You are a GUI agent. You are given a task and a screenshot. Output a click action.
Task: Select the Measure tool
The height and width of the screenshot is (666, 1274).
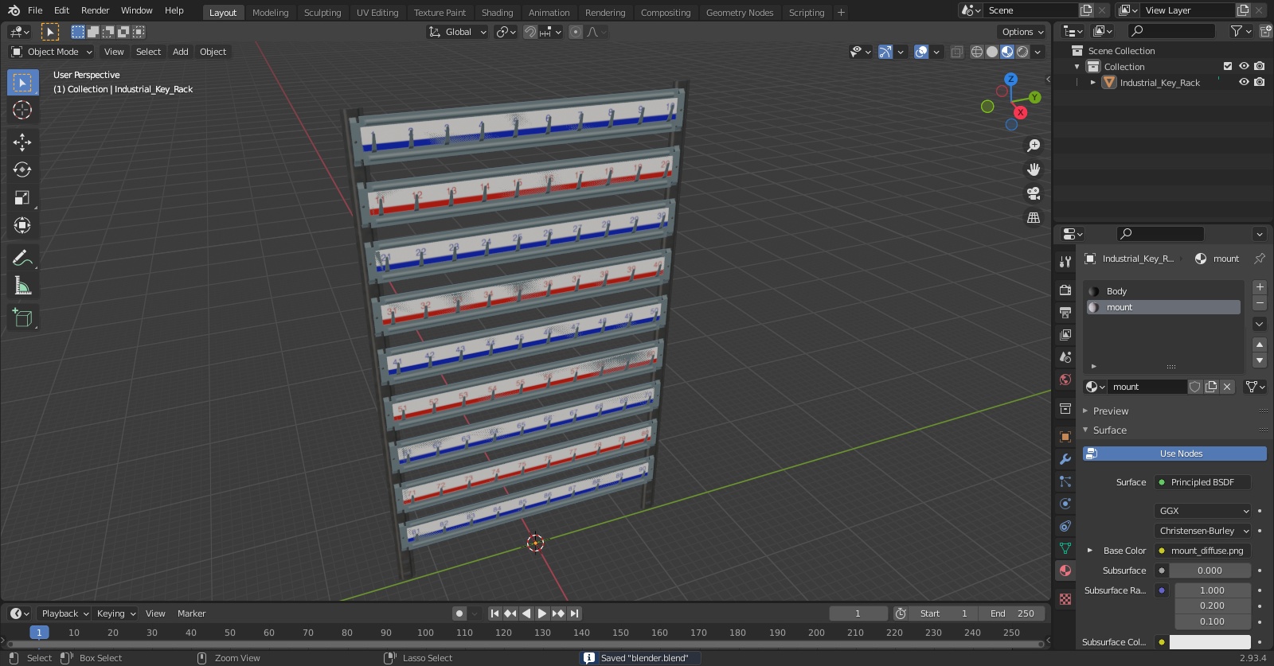pos(22,286)
